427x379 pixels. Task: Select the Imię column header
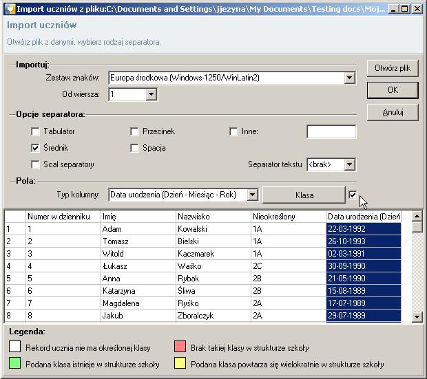tap(138, 217)
